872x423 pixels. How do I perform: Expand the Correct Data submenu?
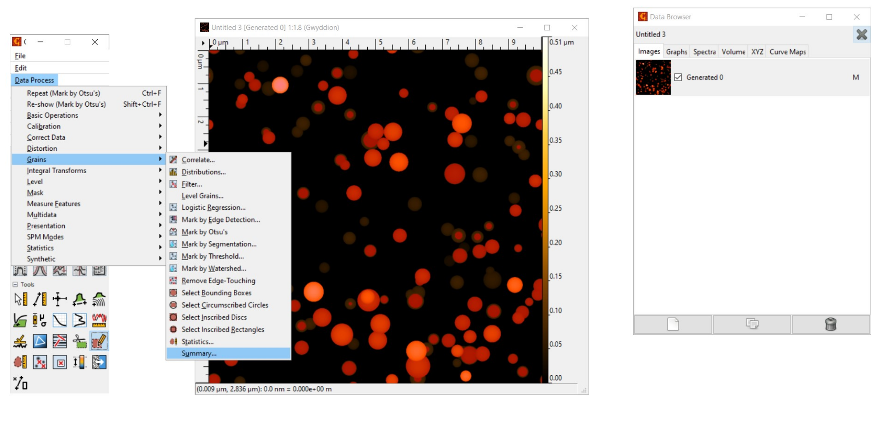pos(89,137)
